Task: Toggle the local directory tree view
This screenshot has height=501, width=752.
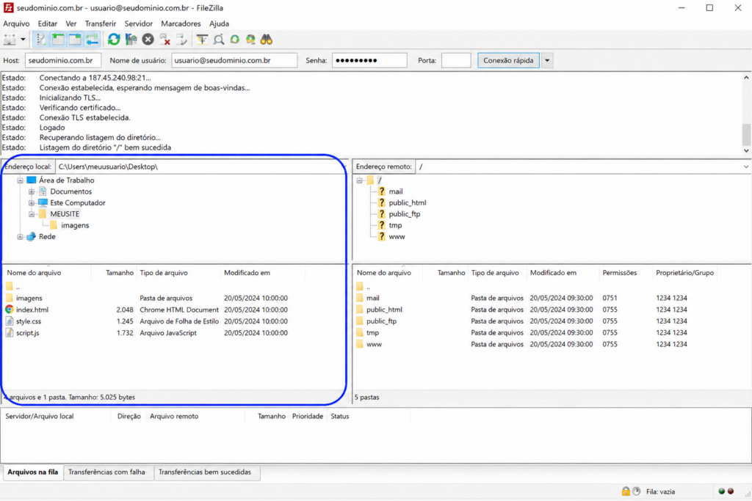Action: point(58,40)
